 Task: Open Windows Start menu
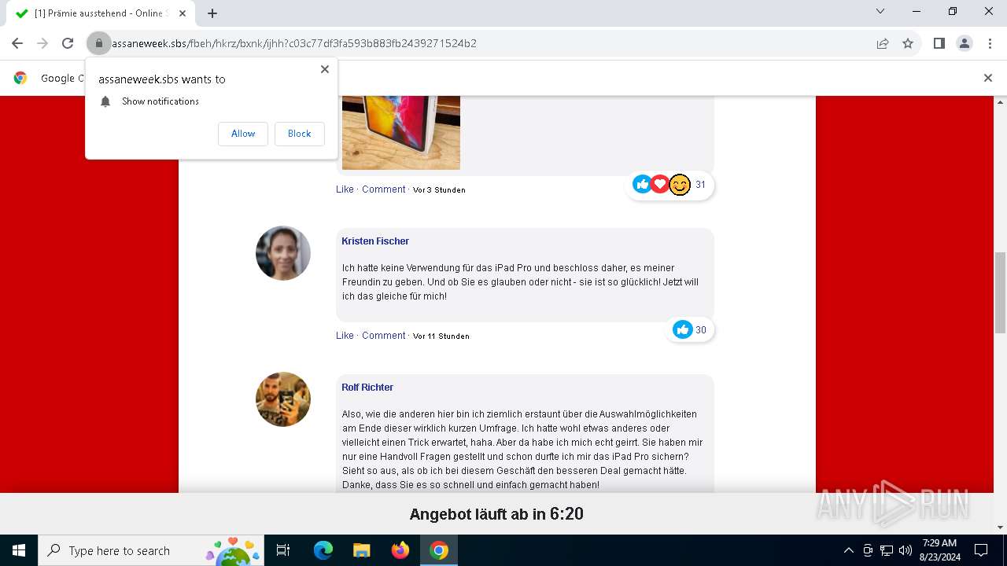click(19, 550)
